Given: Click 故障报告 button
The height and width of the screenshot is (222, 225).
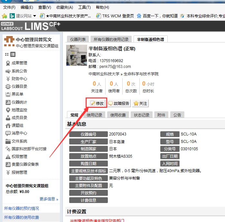Looking at the screenshot, I should click(x=119, y=103).
